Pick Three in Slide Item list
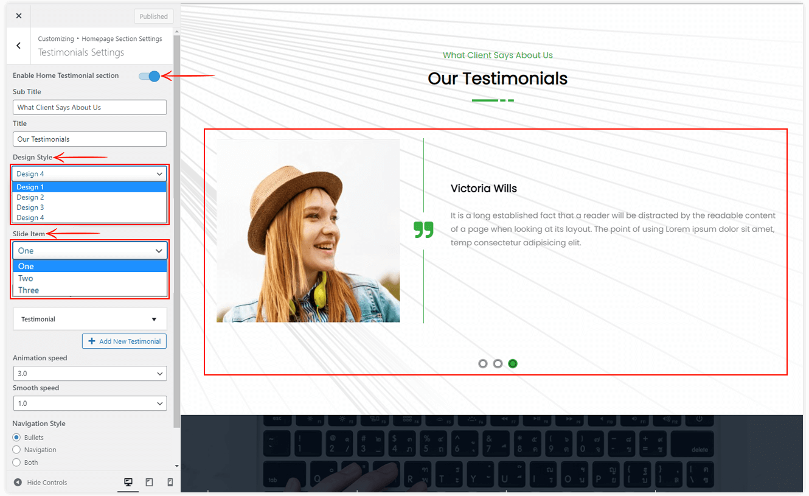 click(29, 290)
